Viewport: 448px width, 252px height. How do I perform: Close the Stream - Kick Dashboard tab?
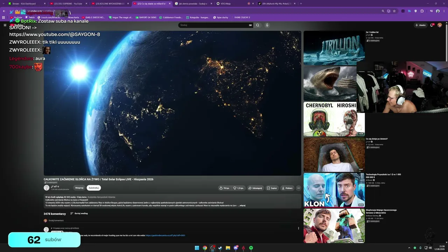click(45, 3)
